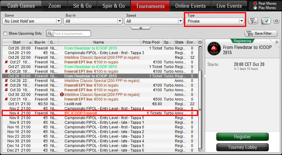Sort by Buy-In column header

coord(41,42)
